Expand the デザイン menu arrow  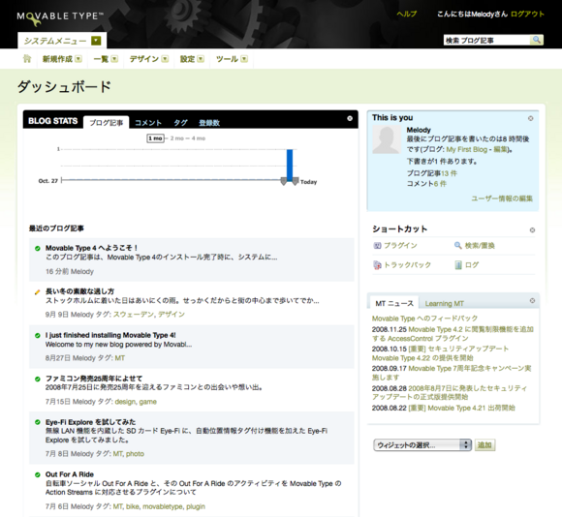click(165, 59)
